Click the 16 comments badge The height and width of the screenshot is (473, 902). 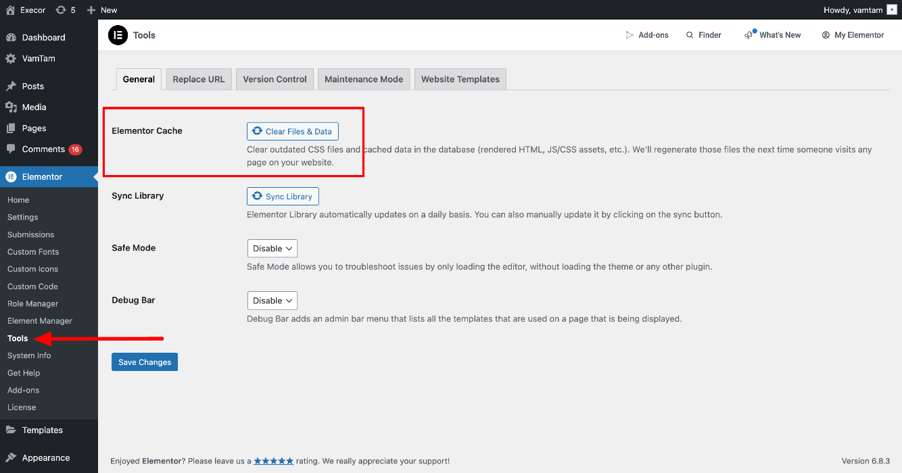click(x=75, y=149)
